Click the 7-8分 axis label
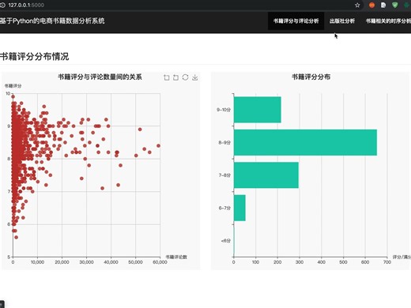This screenshot has width=411, height=308. [224, 175]
